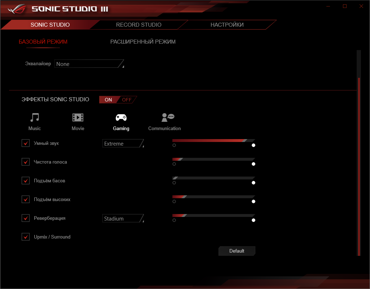Select the Communication preset icon

pos(168,117)
